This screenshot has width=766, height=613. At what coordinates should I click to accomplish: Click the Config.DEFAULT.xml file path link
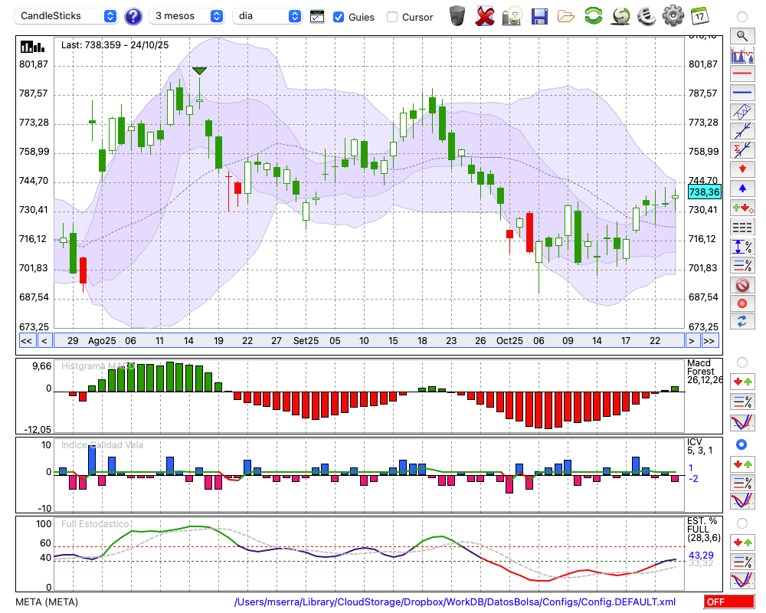[455, 602]
